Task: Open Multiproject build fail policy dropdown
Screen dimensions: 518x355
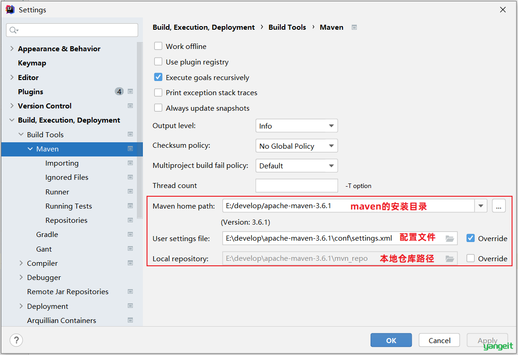Action: (x=297, y=166)
